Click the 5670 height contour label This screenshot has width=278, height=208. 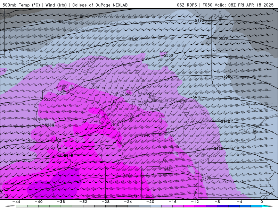(218, 149)
